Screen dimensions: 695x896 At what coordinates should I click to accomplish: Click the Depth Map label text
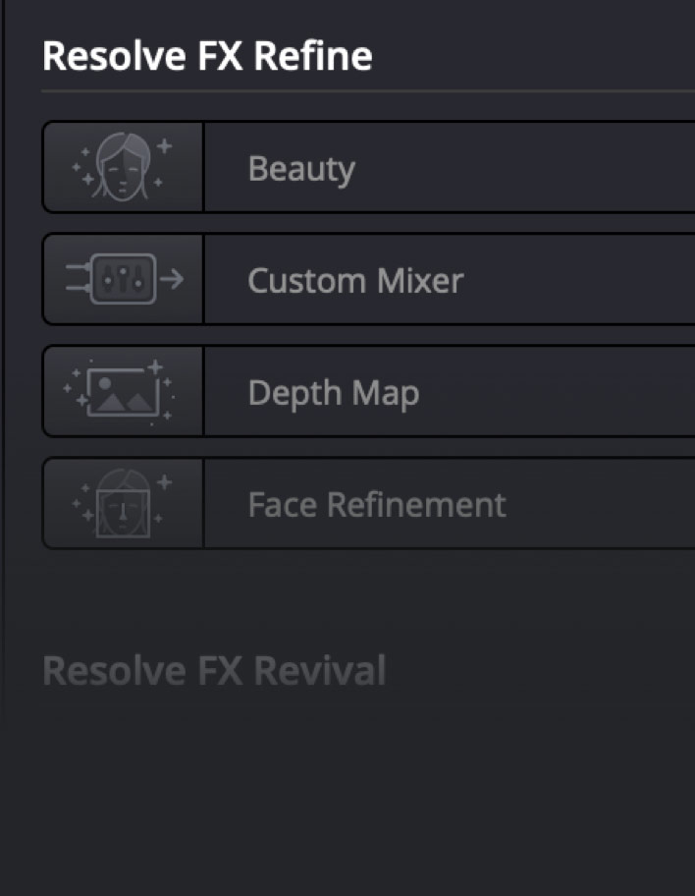[334, 392]
